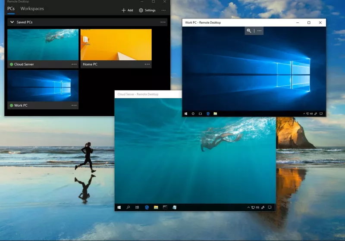Click the Saved PCs heading text
This screenshot has height=241, width=345.
25,22
